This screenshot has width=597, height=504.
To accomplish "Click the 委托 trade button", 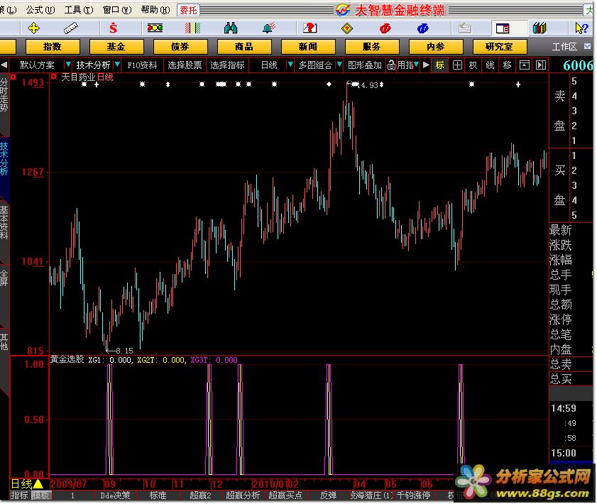I will pos(188,10).
